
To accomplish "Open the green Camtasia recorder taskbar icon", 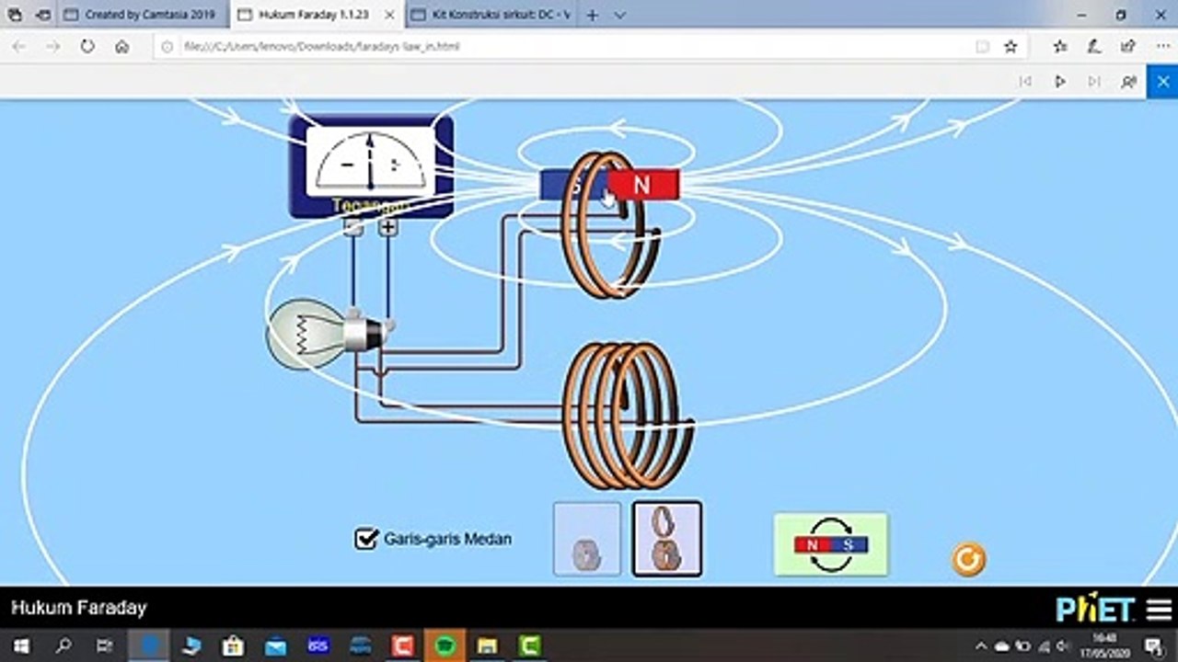I will click(x=530, y=645).
